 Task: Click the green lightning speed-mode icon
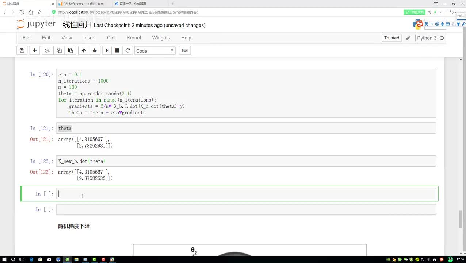[436, 12]
